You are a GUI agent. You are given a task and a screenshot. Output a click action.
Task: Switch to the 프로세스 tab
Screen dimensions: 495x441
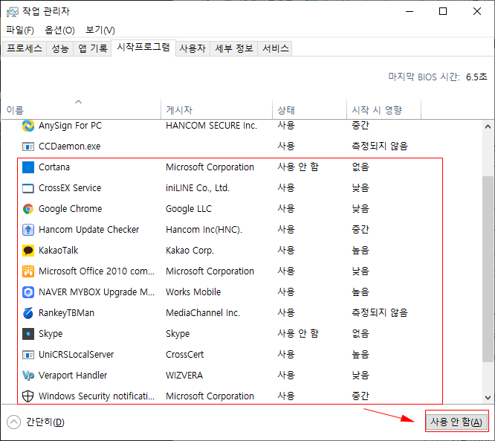point(25,48)
